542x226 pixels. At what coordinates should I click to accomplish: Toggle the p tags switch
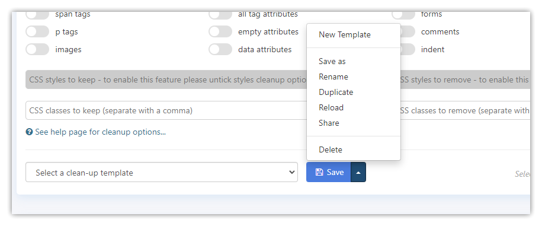tap(37, 32)
